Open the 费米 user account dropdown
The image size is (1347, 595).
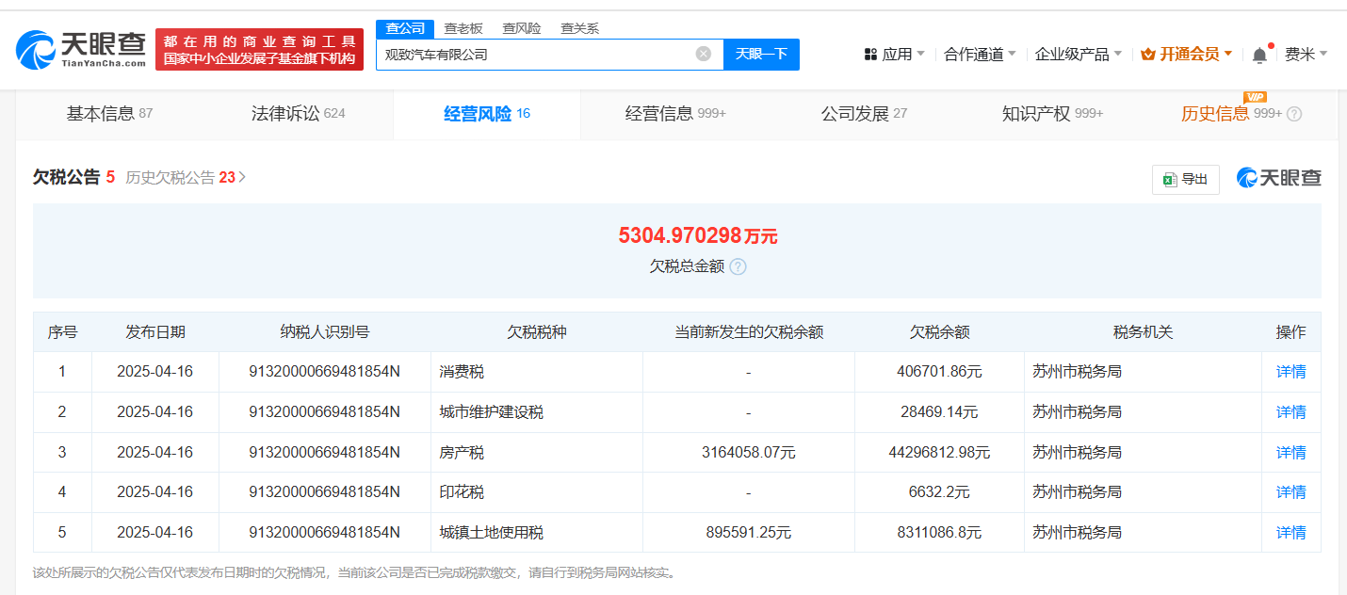(x=1306, y=55)
